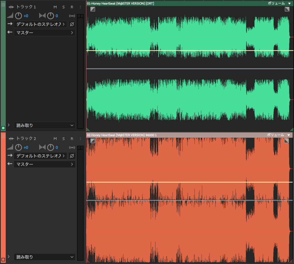Click the Track 1 output arrow icon
Screen dimensions: 294x264
[10, 32]
